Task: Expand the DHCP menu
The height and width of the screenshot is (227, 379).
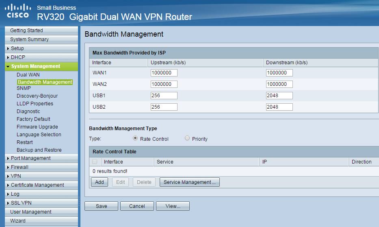Action: 41,57
